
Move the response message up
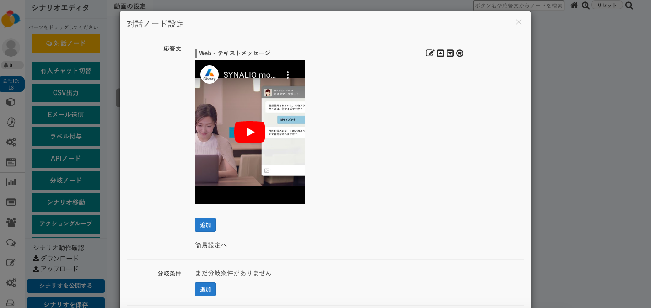(x=440, y=53)
